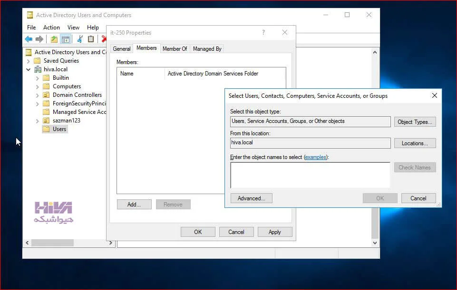Click the From this location field

[310, 143]
